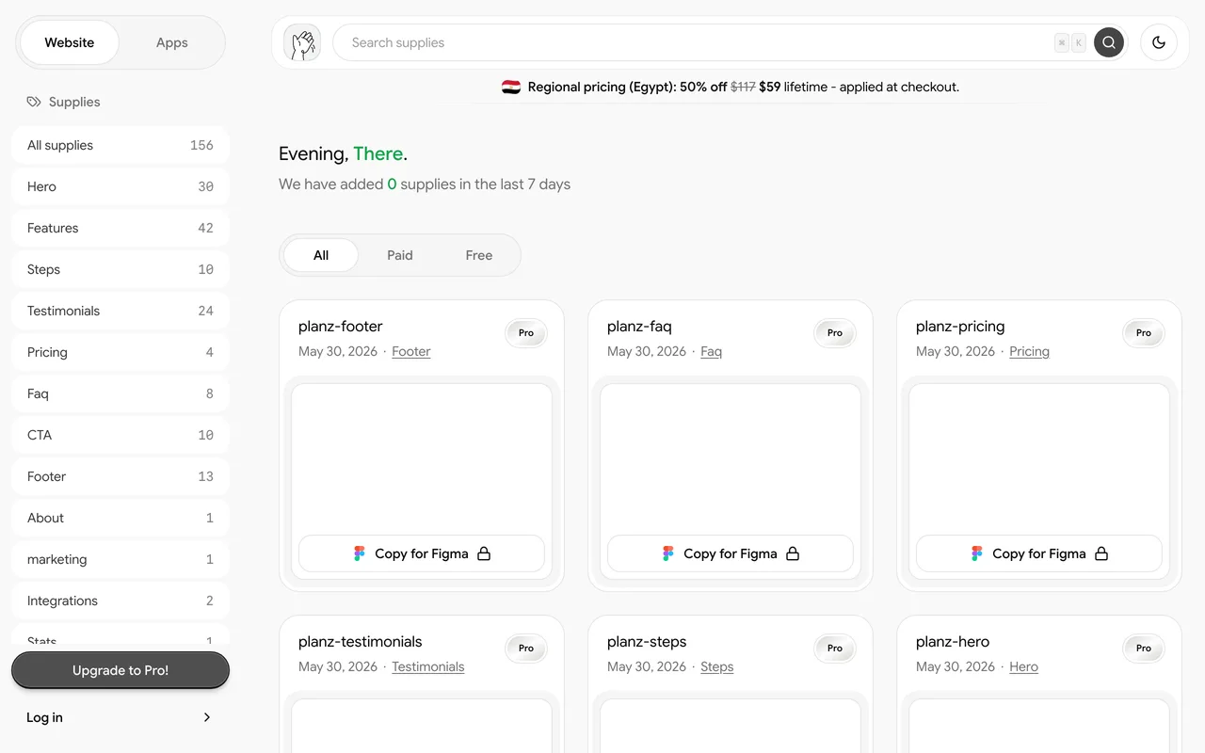Click the Pro badge on planz-pricing

[1144, 333]
